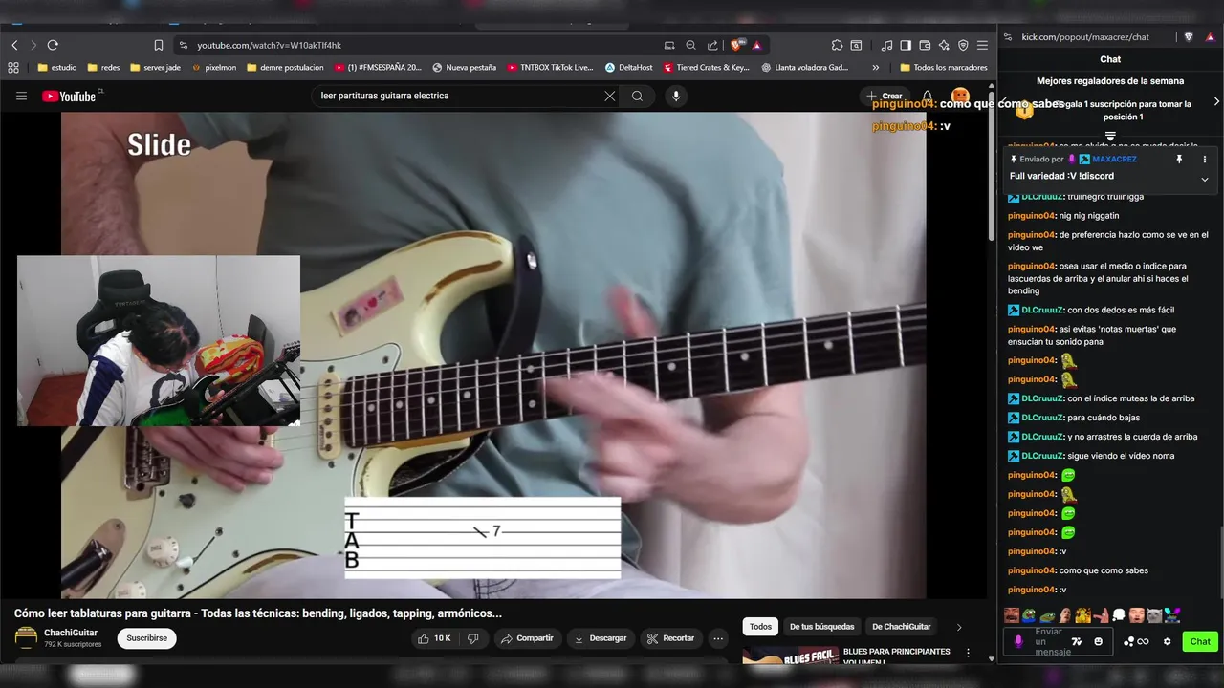Image resolution: width=1224 pixels, height=688 pixels.
Task: Open YouTube notifications bell
Action: point(927,96)
